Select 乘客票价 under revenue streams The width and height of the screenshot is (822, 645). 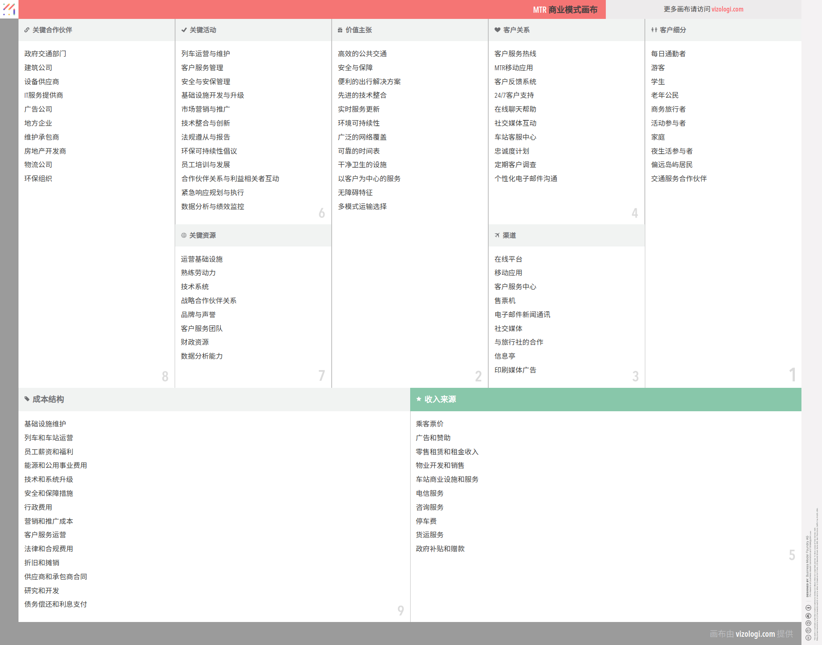click(429, 424)
